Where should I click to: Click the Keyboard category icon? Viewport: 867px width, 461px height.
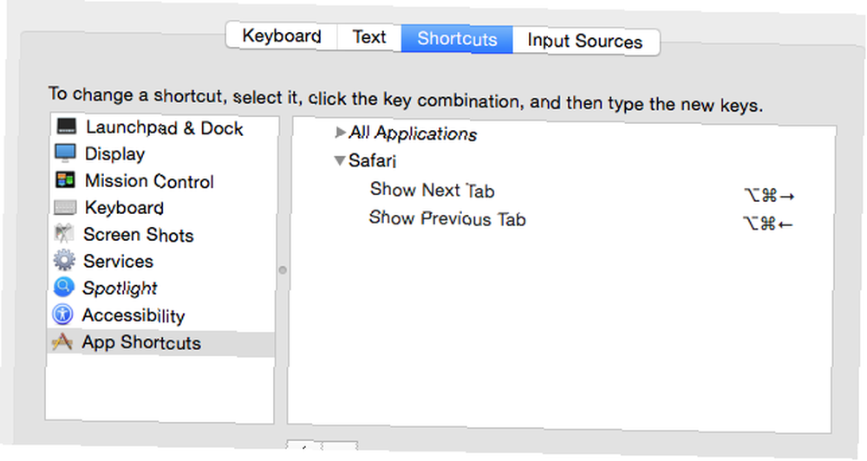tap(65, 207)
